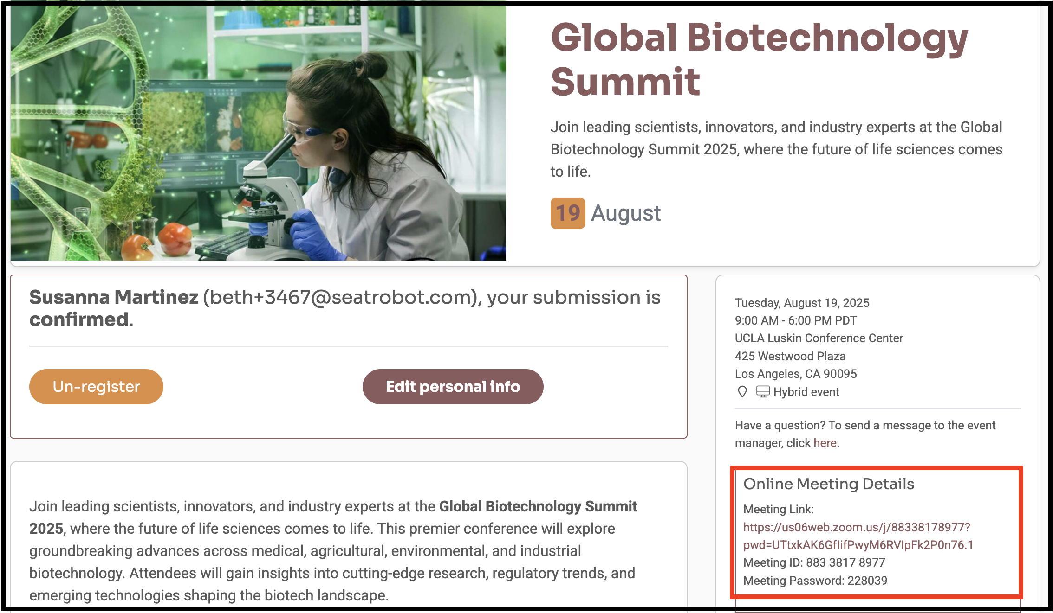Viewport: 1053px width, 613px height.
Task: Click the Meeting ID 883 3817 8977 text
Action: pos(814,562)
